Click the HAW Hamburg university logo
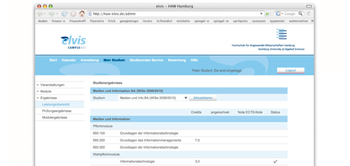The image size is (350, 166). [x=281, y=35]
